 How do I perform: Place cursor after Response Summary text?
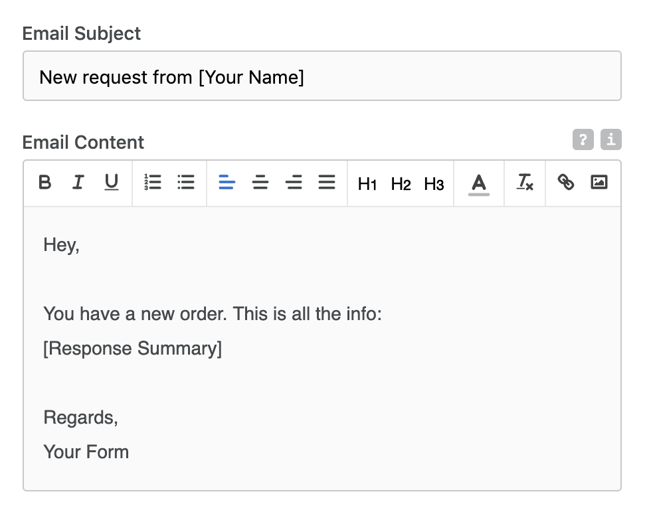223,349
